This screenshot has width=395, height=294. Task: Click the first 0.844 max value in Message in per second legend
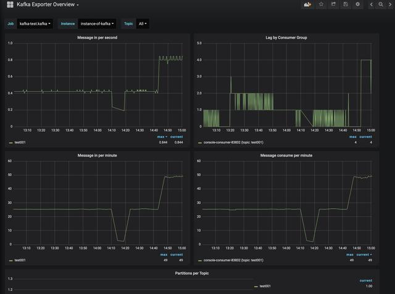[163, 142]
